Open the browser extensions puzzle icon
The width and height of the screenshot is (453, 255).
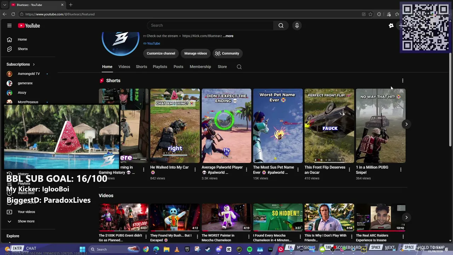pos(379,14)
